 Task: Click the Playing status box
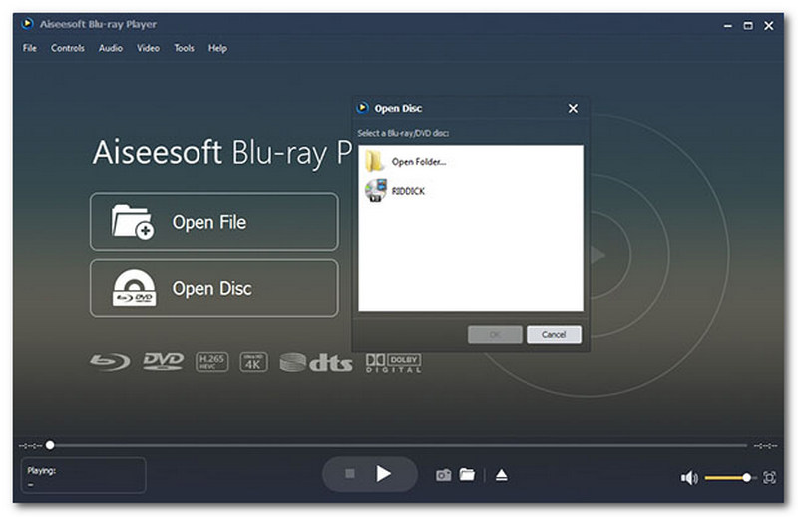(x=83, y=475)
